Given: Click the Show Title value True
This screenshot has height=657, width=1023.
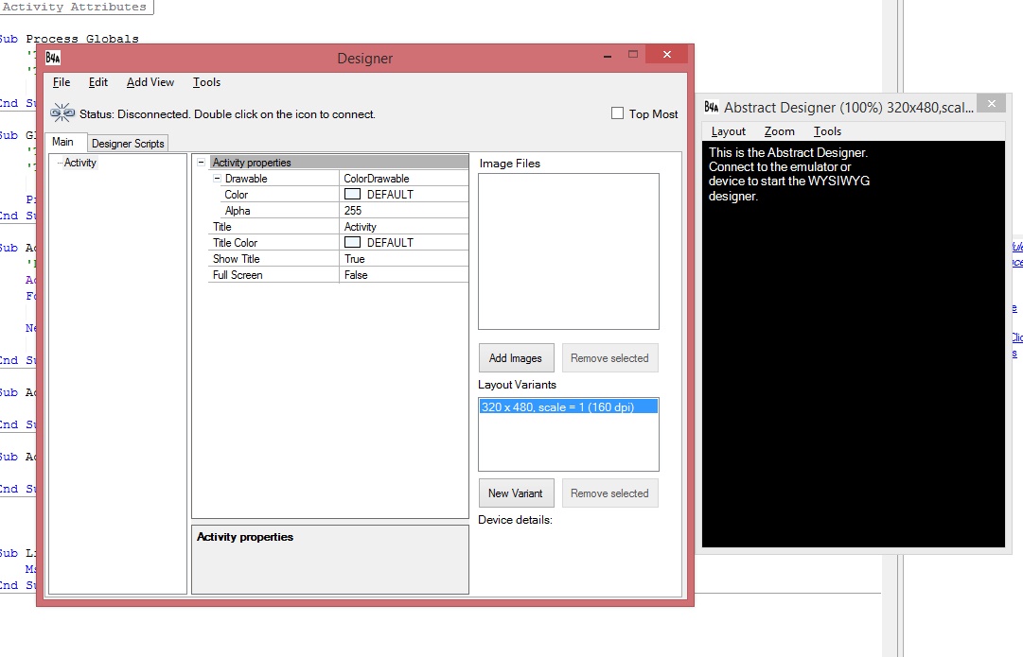Looking at the screenshot, I should (404, 259).
